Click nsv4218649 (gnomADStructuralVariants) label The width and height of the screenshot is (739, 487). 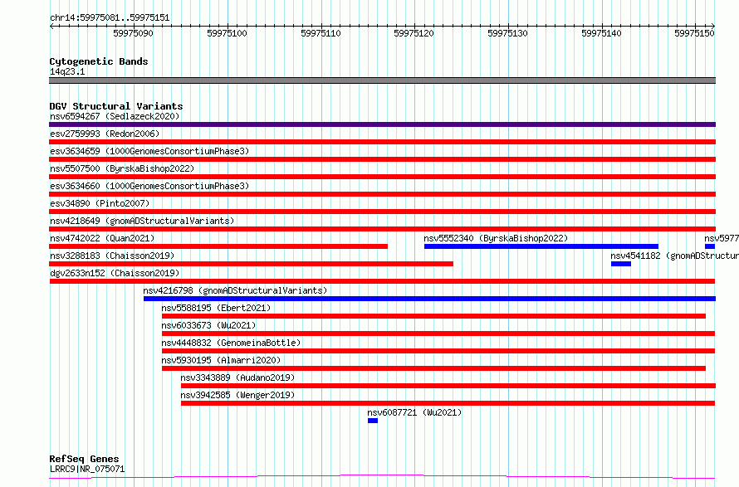(142, 221)
